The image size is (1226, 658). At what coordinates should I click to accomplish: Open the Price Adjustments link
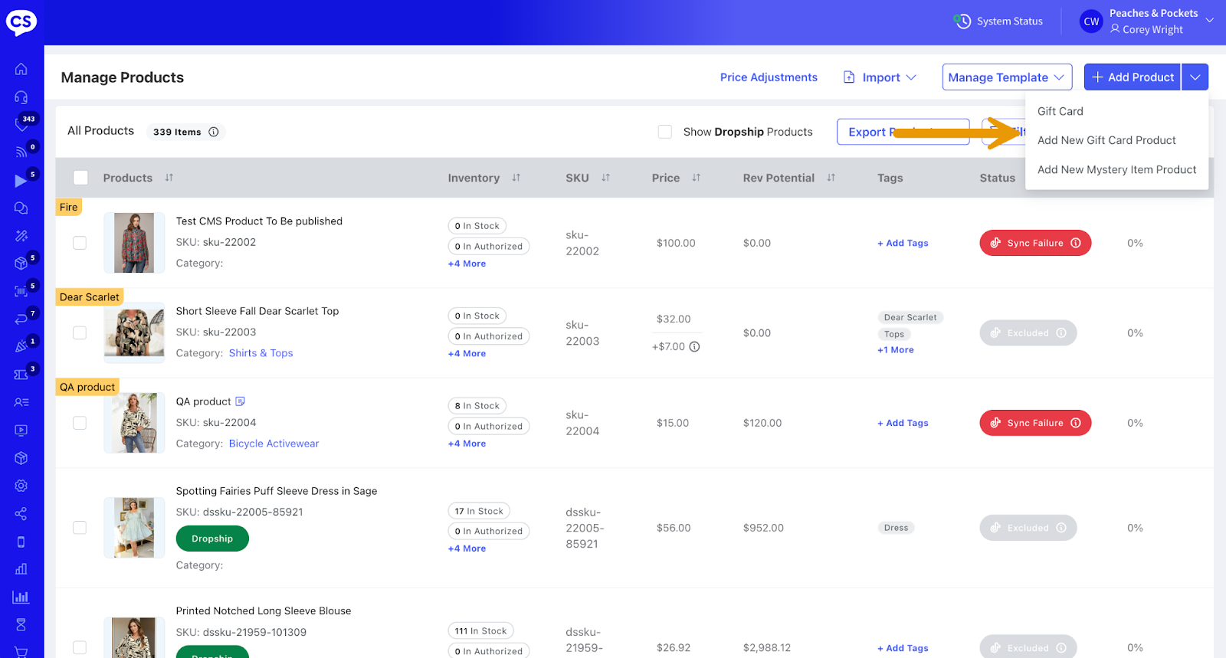pyautogui.click(x=769, y=77)
